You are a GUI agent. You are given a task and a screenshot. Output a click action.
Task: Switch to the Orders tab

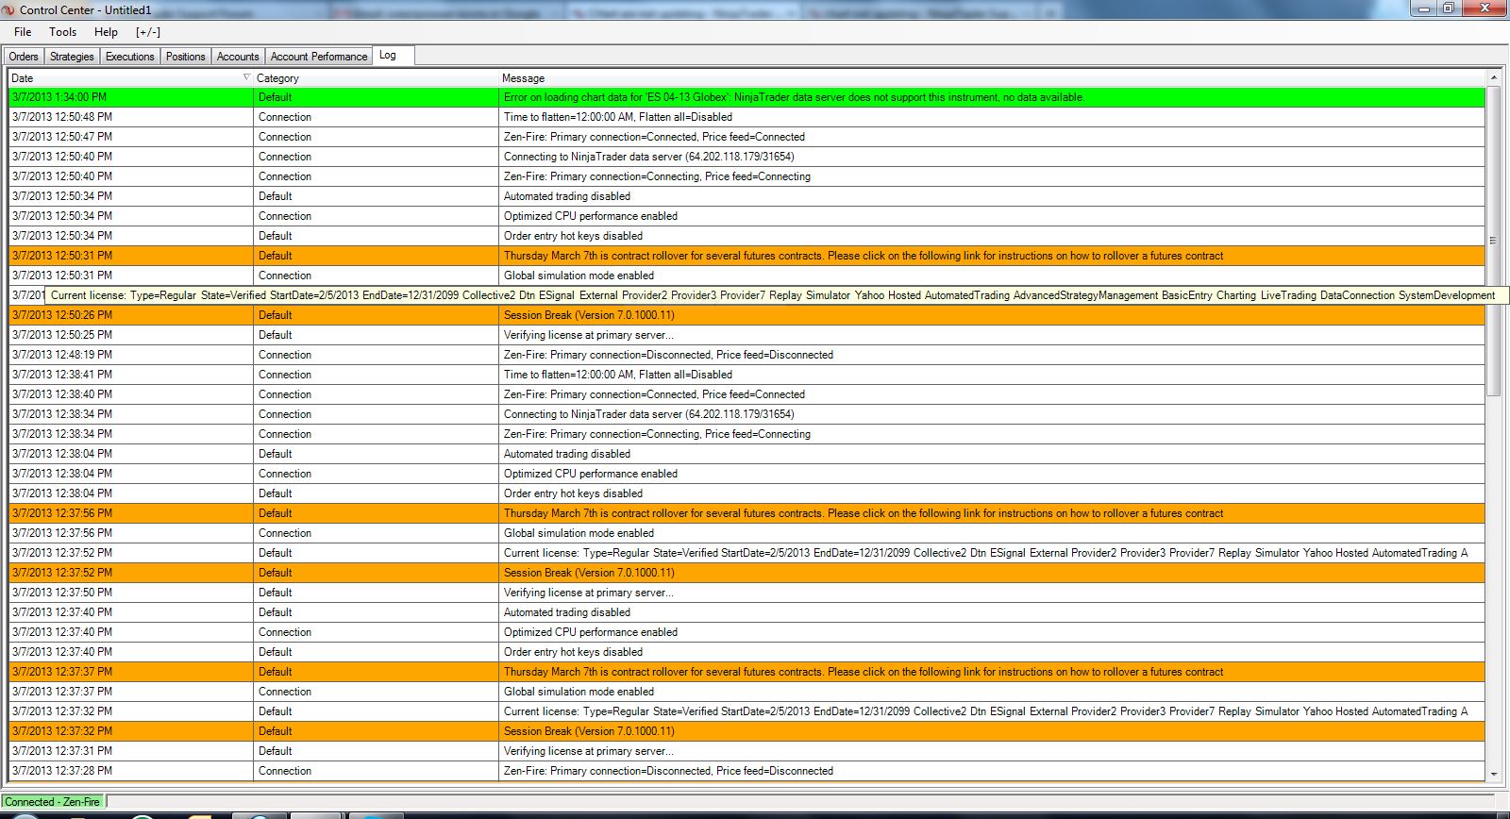[x=24, y=57]
